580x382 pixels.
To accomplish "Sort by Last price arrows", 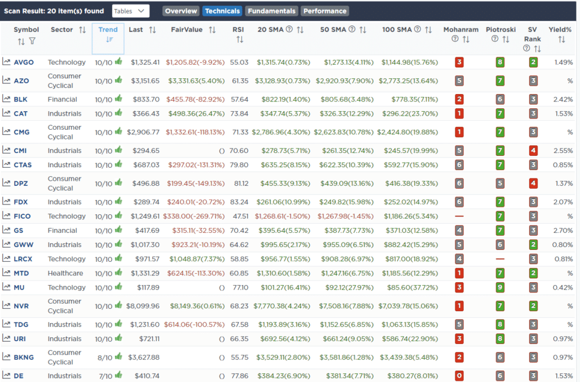I will point(152,30).
